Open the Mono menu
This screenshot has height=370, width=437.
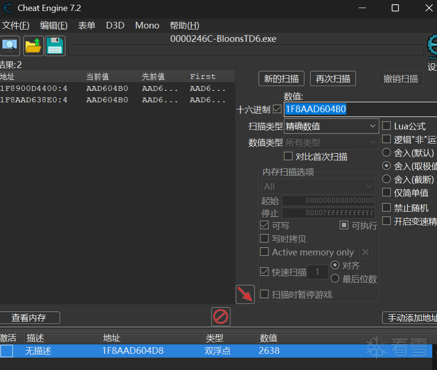coord(147,26)
